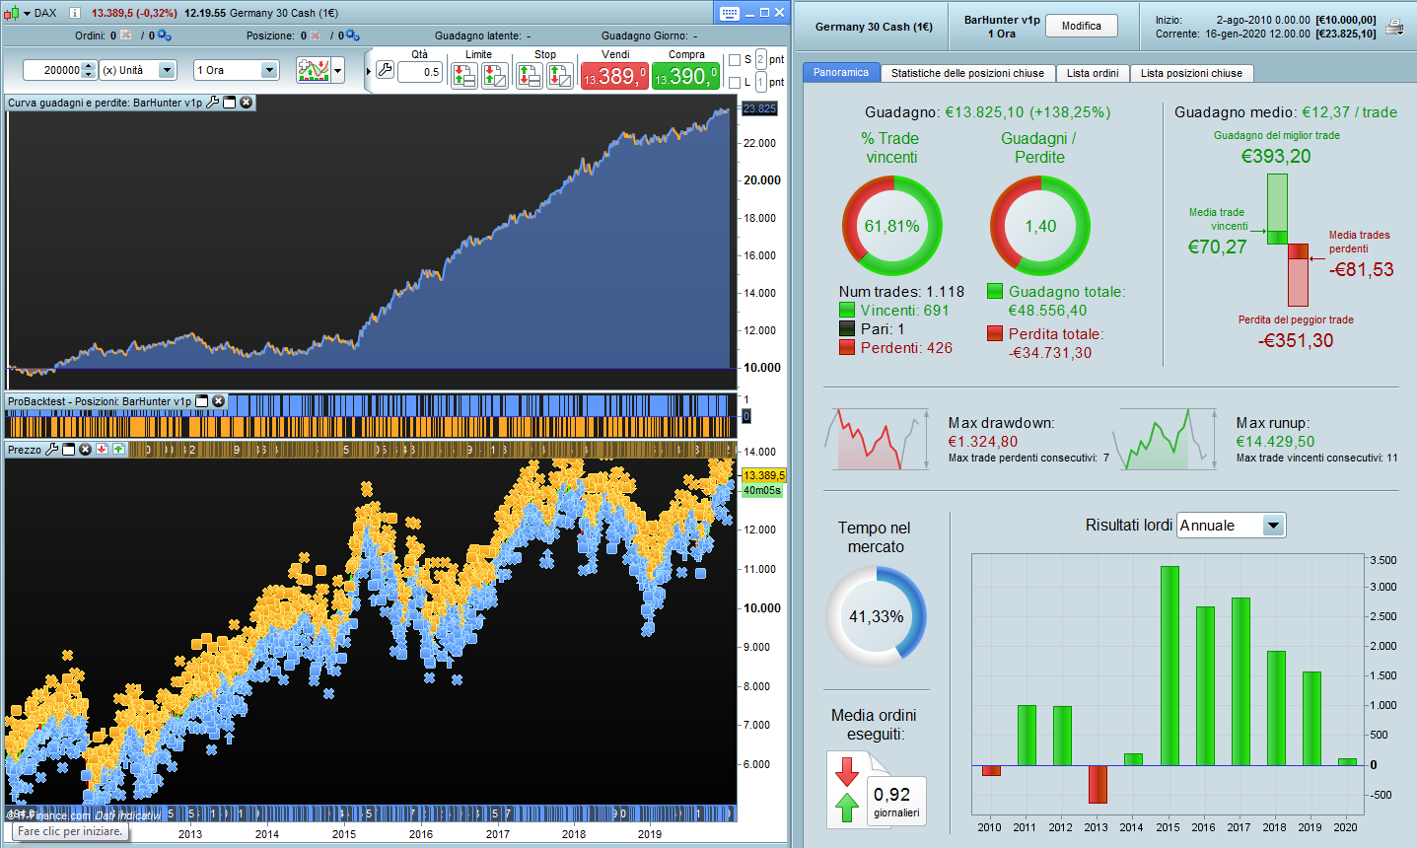This screenshot has width=1417, height=848.
Task: Click the first Limite order icon
Action: 464,75
